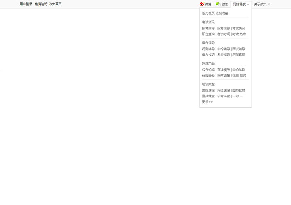Open the 图书教材 link

coord(239,90)
